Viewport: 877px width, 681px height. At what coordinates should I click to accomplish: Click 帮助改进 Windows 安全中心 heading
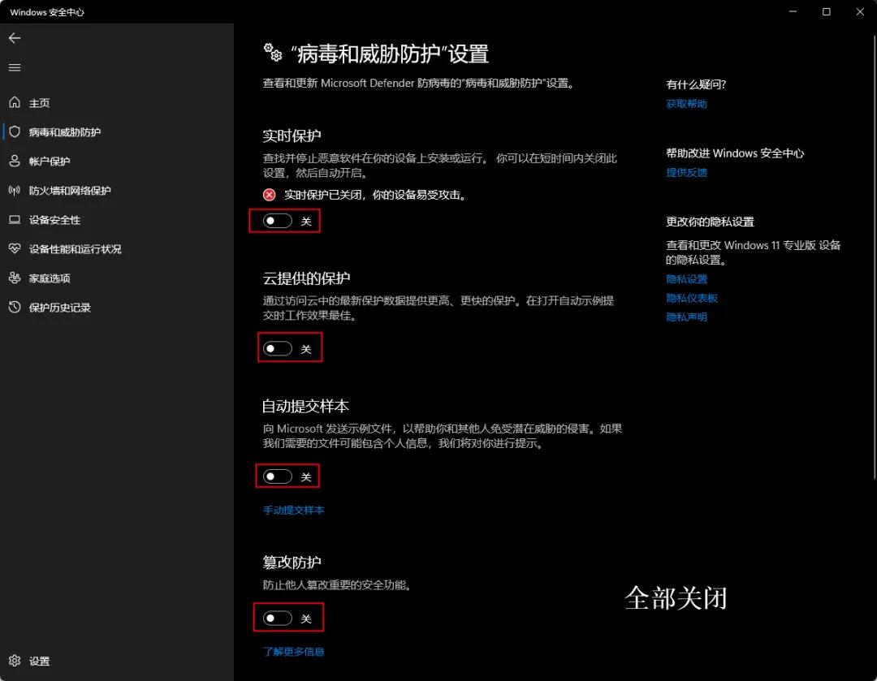[735, 153]
